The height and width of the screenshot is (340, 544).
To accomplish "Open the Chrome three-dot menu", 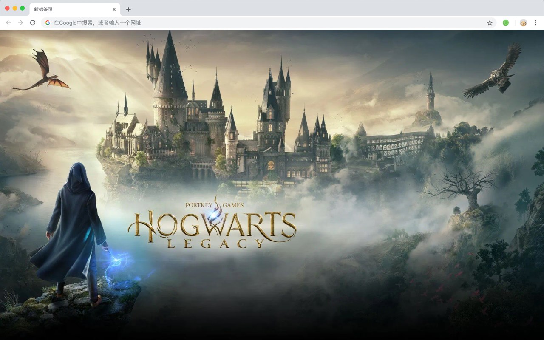I will (x=535, y=23).
